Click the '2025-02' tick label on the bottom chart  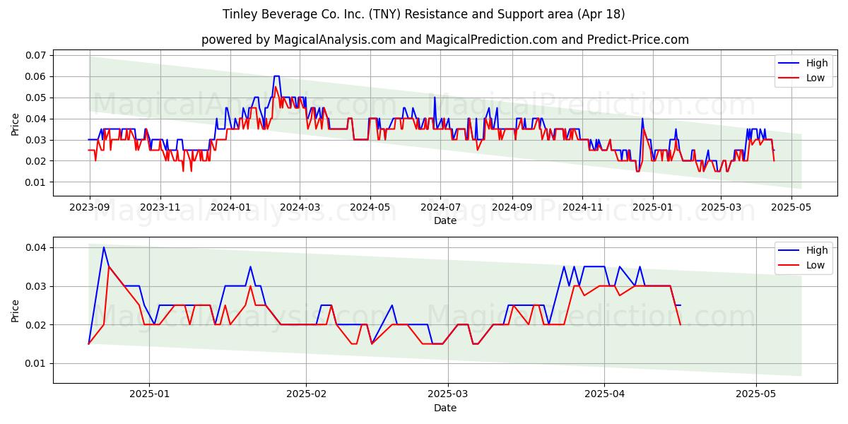(306, 395)
